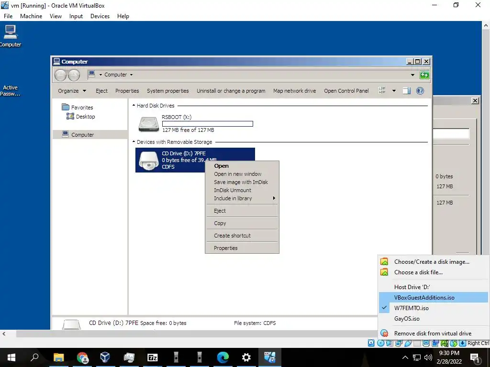This screenshot has height=367, width=490.
Task: Click the network adapter status icon
Action: [399, 343]
